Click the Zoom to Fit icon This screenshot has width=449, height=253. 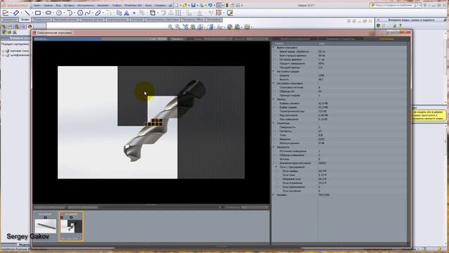170,27
